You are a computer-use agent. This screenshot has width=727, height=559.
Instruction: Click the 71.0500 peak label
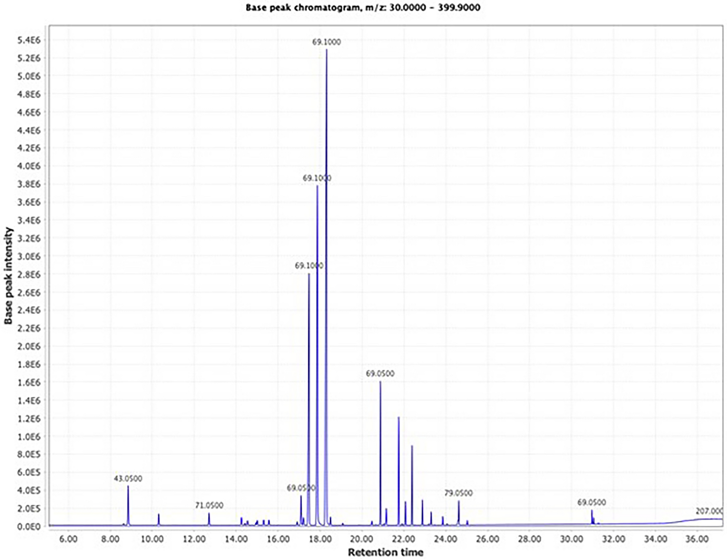pyautogui.click(x=209, y=505)
